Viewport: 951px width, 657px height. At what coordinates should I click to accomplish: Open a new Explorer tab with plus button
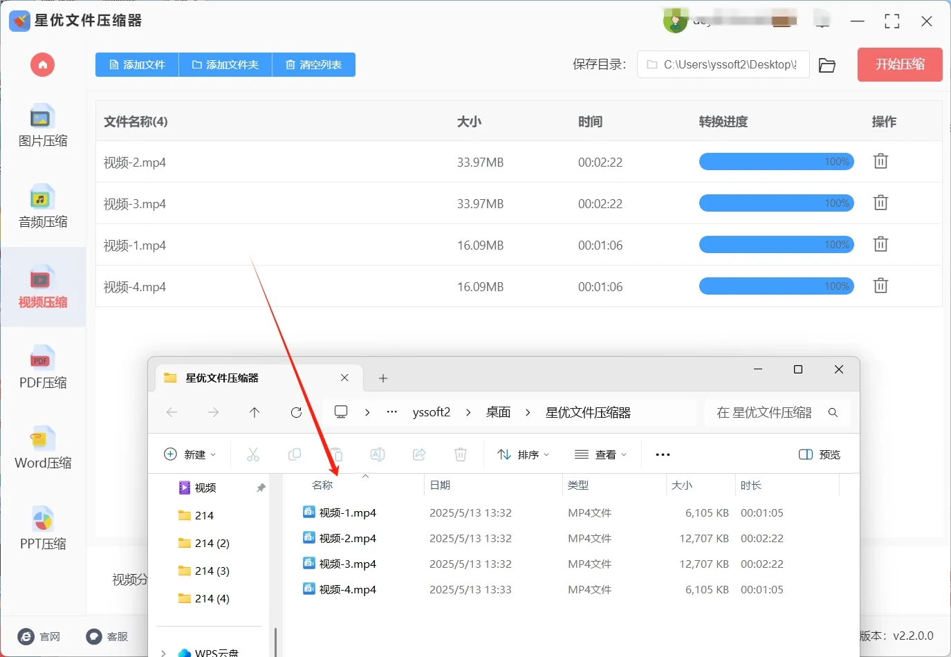pos(382,378)
